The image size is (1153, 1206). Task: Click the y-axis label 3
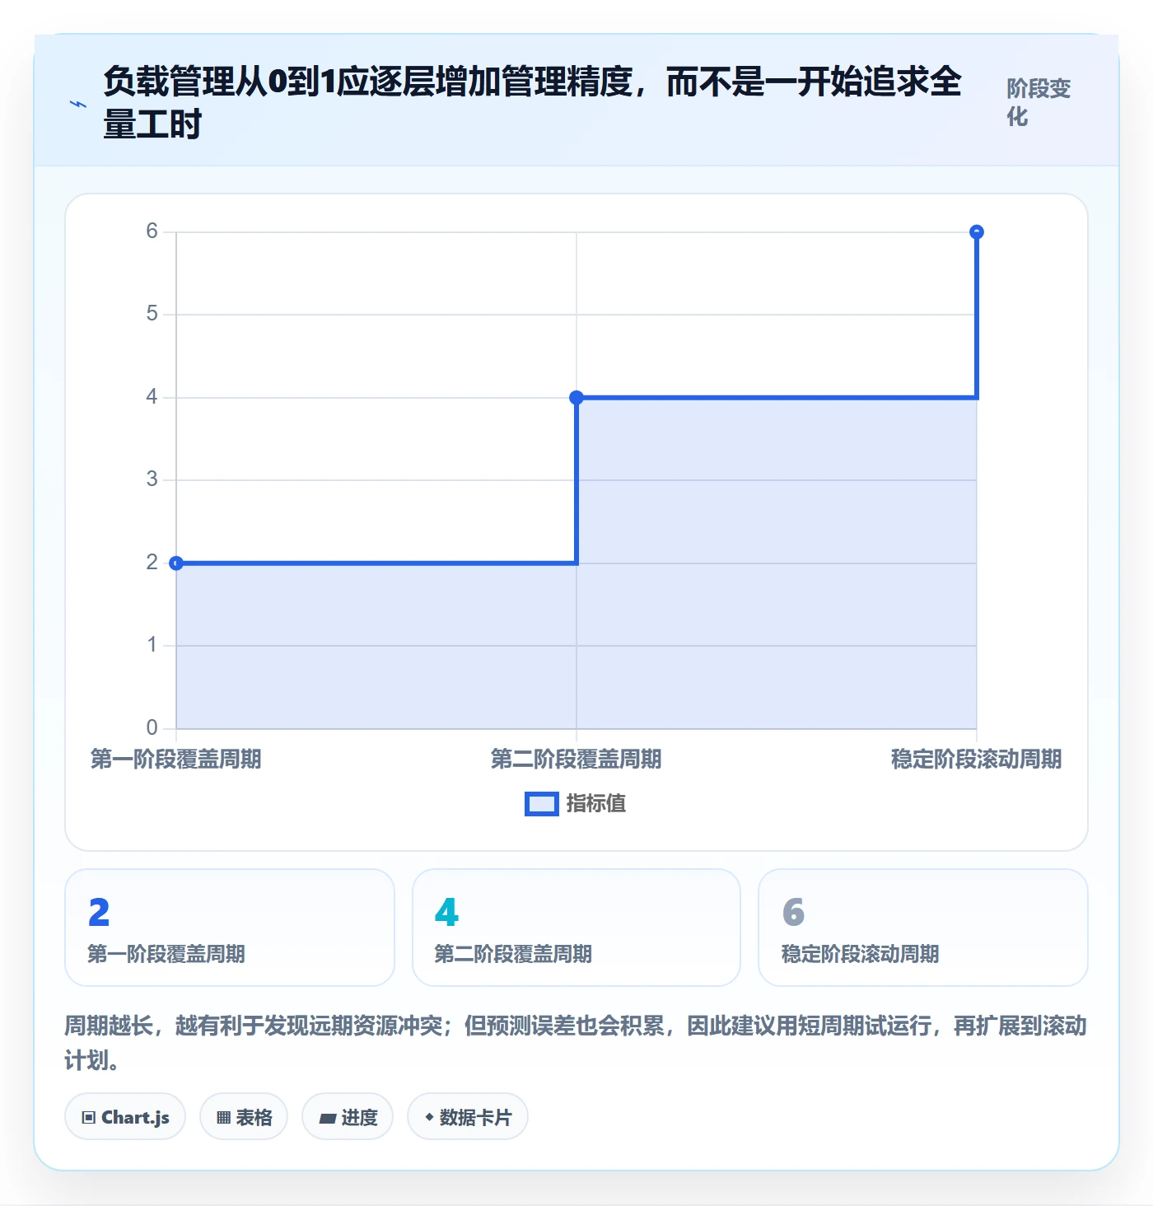[x=152, y=479]
